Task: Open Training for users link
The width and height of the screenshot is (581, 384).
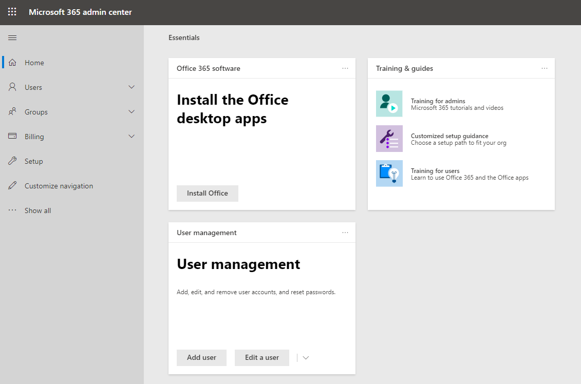Action: pos(435,171)
